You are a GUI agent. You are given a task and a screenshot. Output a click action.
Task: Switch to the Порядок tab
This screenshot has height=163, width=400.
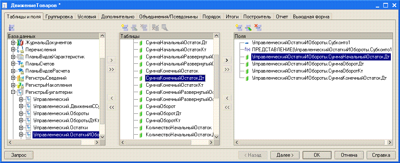click(x=212, y=17)
